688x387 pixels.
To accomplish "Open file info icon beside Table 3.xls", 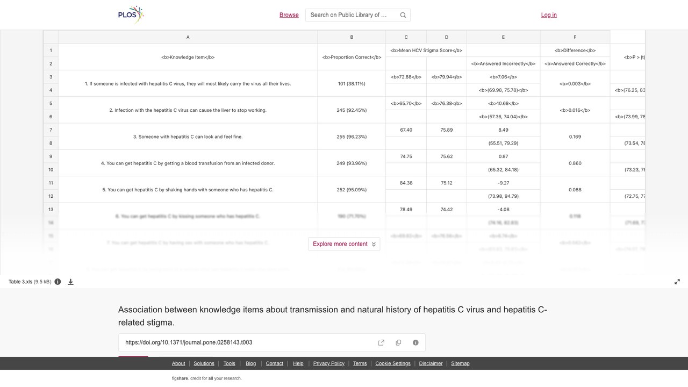I will point(58,282).
